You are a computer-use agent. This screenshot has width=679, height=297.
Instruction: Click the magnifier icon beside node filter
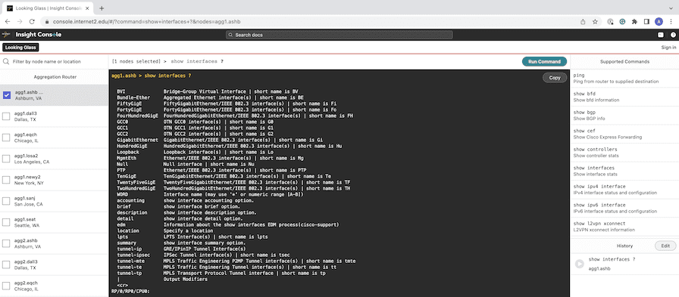tap(6, 62)
